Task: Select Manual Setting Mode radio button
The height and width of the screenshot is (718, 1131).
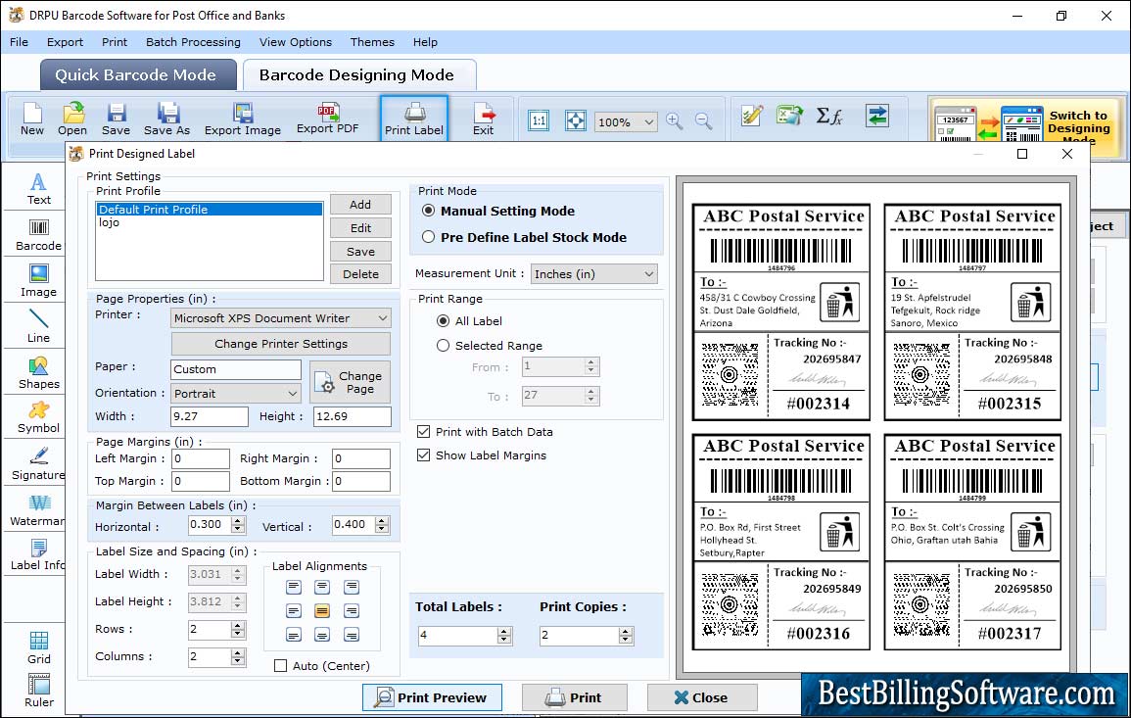Action: click(429, 211)
